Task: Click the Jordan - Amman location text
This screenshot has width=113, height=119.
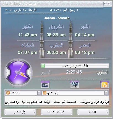Action: tap(57, 18)
